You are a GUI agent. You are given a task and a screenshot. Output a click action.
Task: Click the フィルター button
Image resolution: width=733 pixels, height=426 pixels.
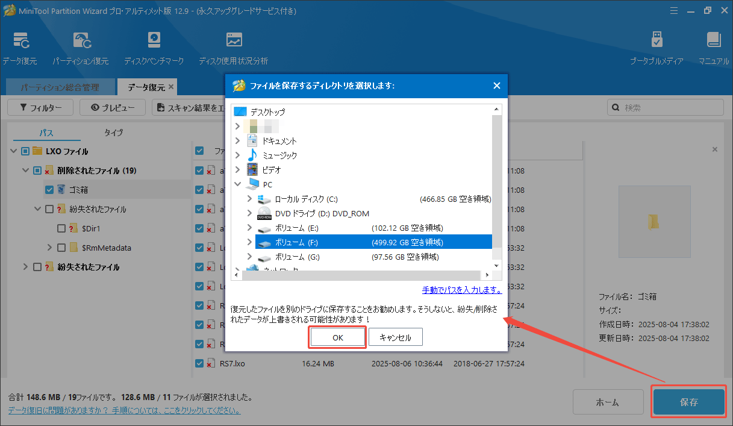pyautogui.click(x=40, y=107)
